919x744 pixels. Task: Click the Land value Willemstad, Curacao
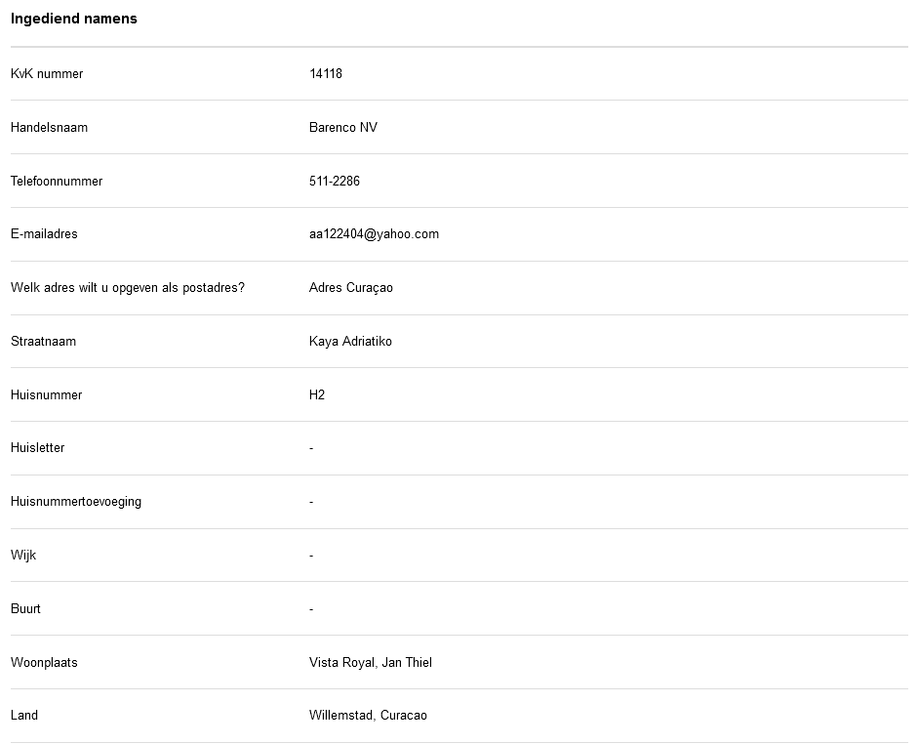click(368, 716)
